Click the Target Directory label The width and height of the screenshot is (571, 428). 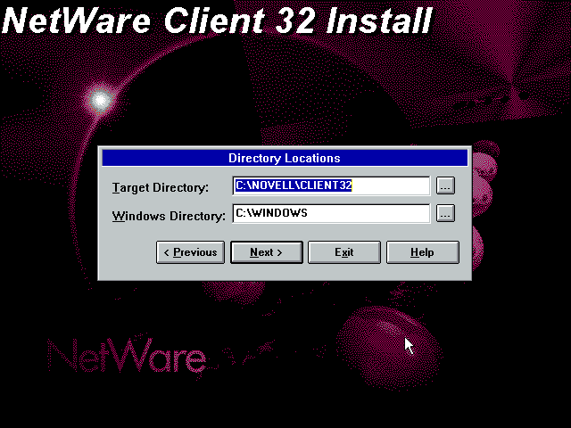point(161,187)
